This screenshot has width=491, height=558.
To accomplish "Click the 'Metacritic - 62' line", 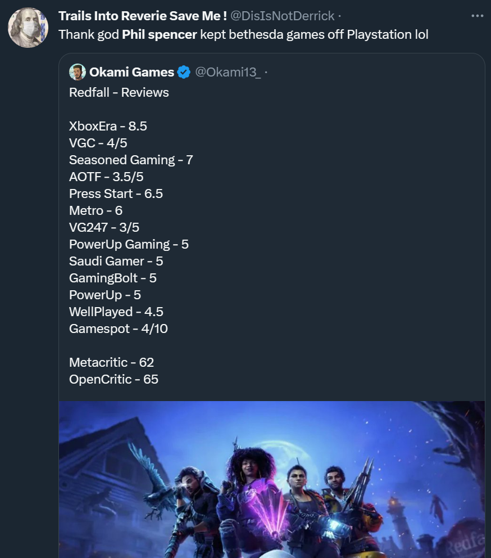I will (x=111, y=362).
